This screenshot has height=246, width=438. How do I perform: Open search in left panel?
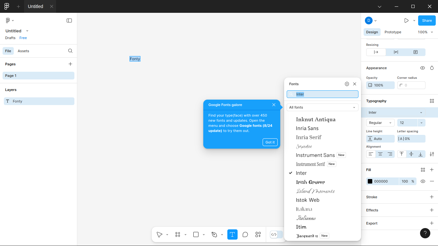(x=71, y=51)
